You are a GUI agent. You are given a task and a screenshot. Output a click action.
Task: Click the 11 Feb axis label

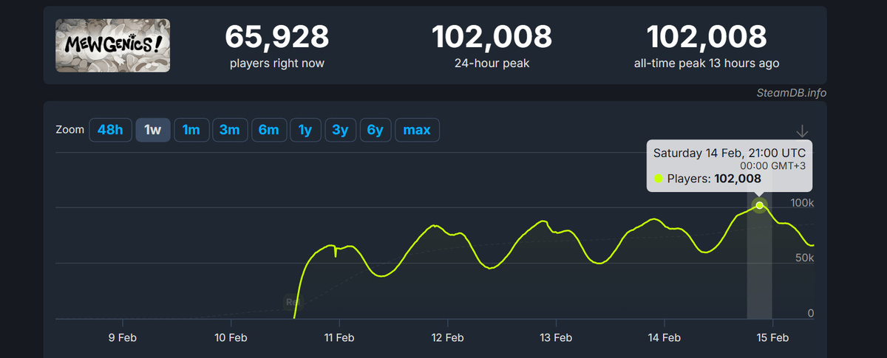pos(339,337)
